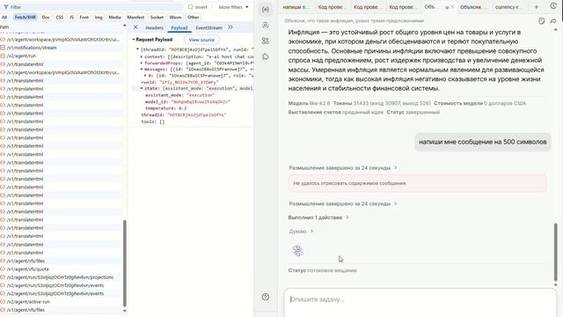563x317 pixels.
Task: Expand the forwardedProps node
Action: click(x=142, y=63)
